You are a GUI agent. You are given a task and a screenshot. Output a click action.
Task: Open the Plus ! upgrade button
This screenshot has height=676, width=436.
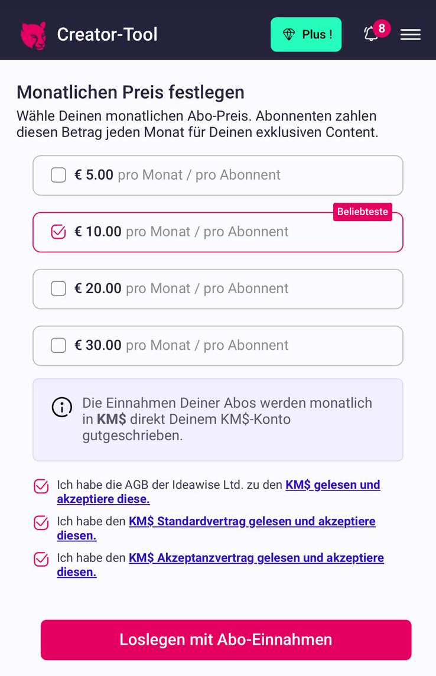[x=306, y=34]
